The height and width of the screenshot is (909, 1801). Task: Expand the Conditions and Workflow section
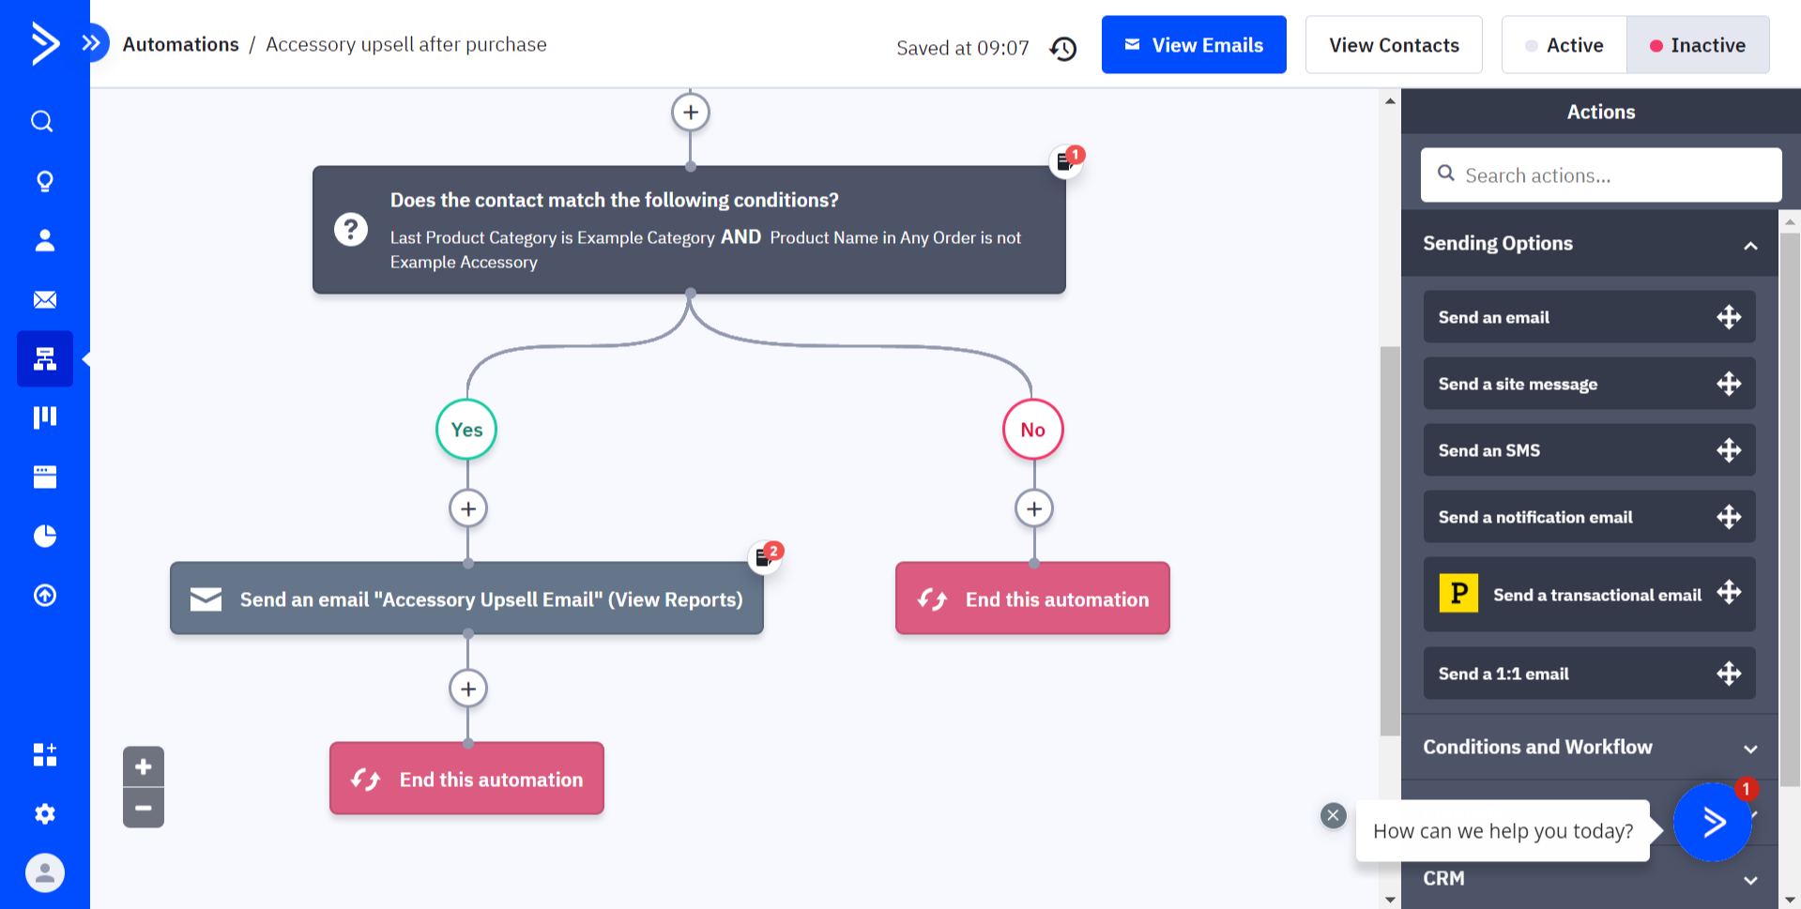point(1749,749)
